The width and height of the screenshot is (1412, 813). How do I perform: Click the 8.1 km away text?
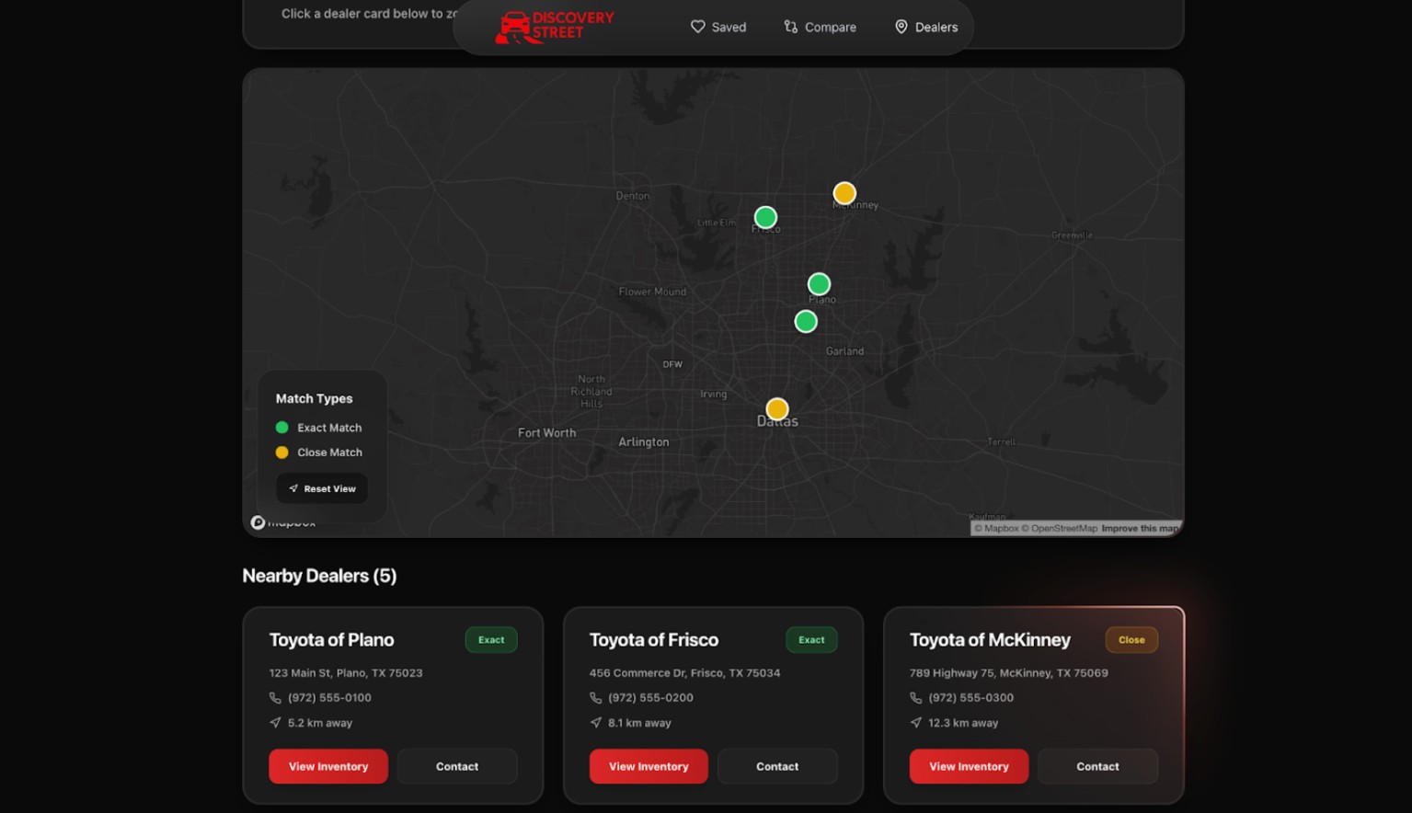click(x=639, y=723)
